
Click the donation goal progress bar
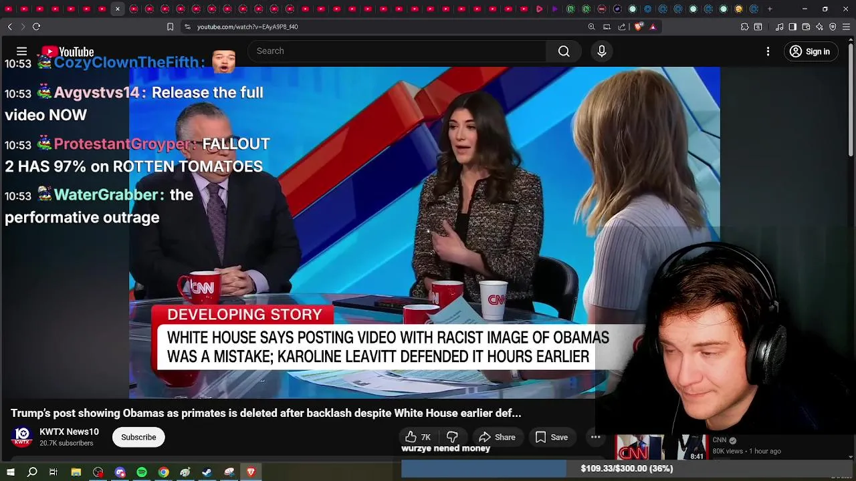628,469
